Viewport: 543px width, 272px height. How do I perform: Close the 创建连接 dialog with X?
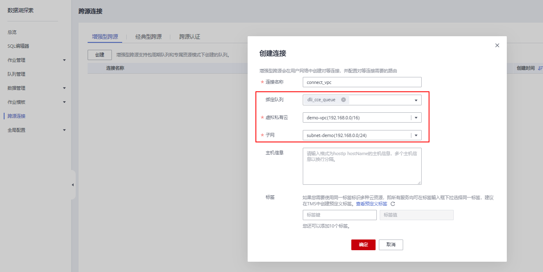click(x=497, y=45)
